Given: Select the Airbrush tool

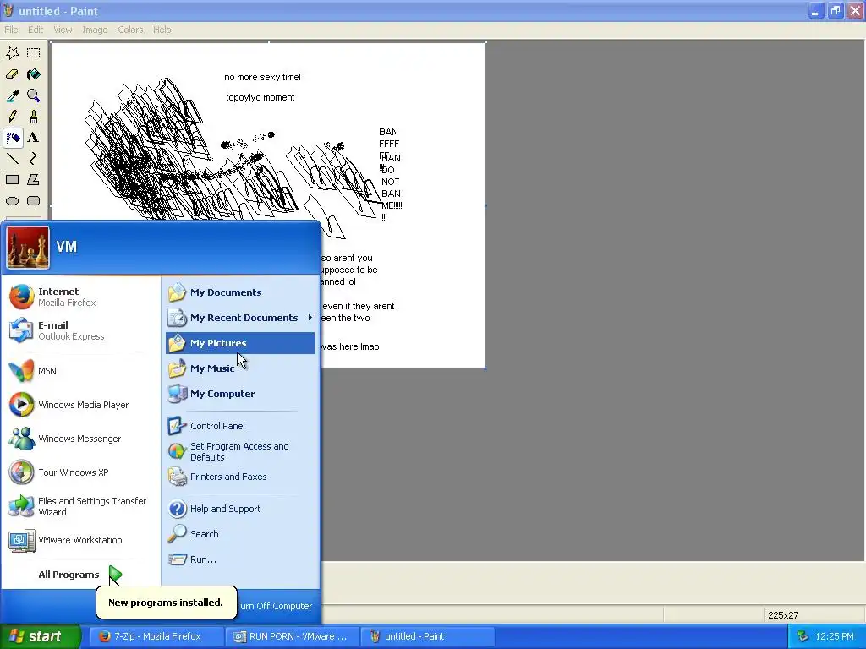Looking at the screenshot, I should coord(13,138).
